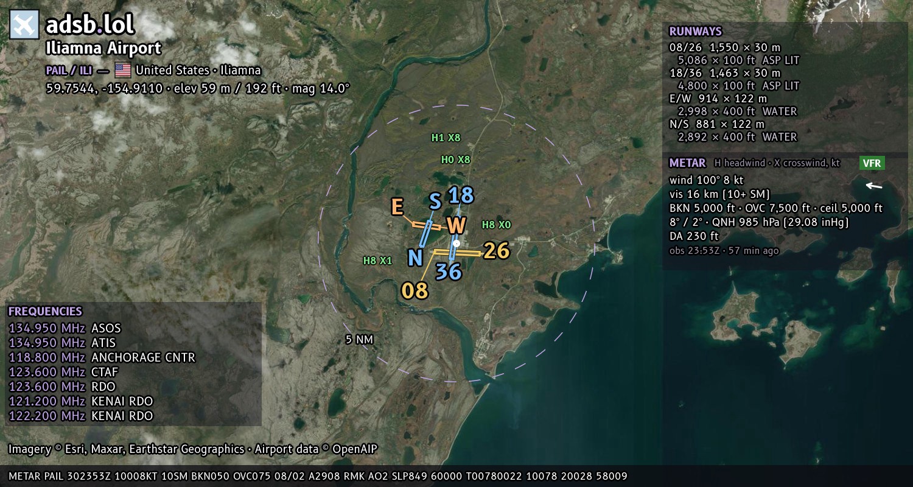Select runway end label 26
The image size is (913, 487).
pos(496,250)
